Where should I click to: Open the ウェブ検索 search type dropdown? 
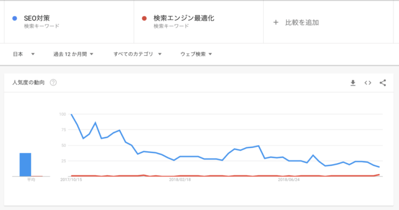[196, 54]
